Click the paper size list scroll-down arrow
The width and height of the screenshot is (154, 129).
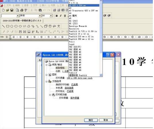click(x=101, y=75)
